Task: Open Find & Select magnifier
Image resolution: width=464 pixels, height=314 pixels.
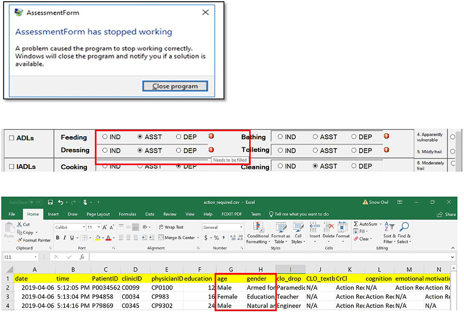Action: 404,233
